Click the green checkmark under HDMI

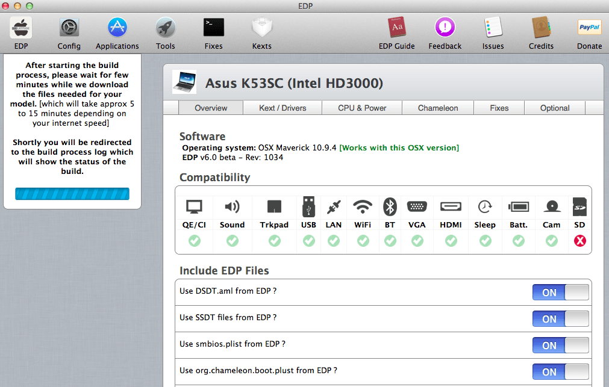(451, 241)
